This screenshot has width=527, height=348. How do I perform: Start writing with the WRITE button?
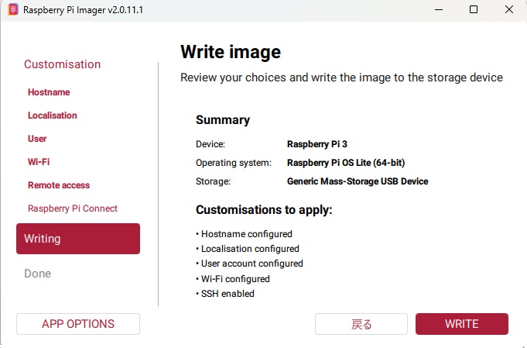pyautogui.click(x=462, y=324)
